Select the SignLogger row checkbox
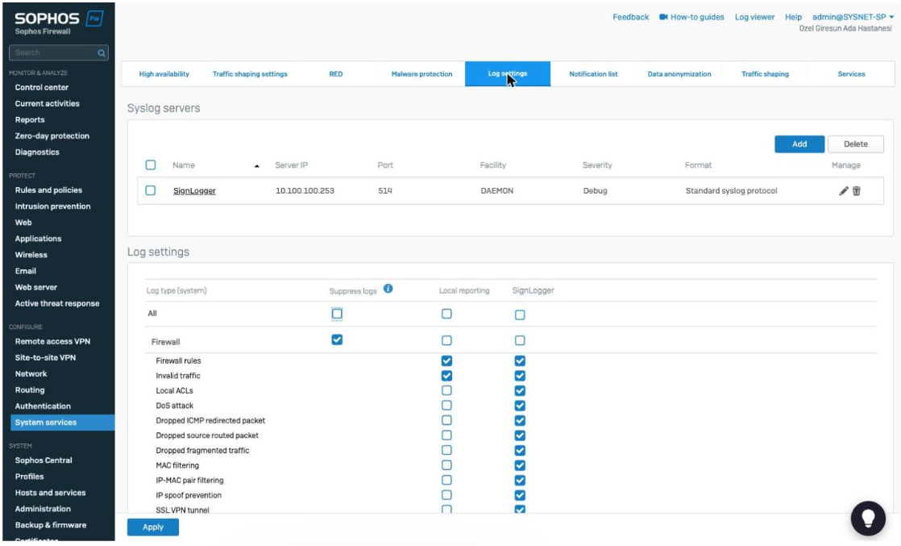Screen dimensions: 901x546 151,190
